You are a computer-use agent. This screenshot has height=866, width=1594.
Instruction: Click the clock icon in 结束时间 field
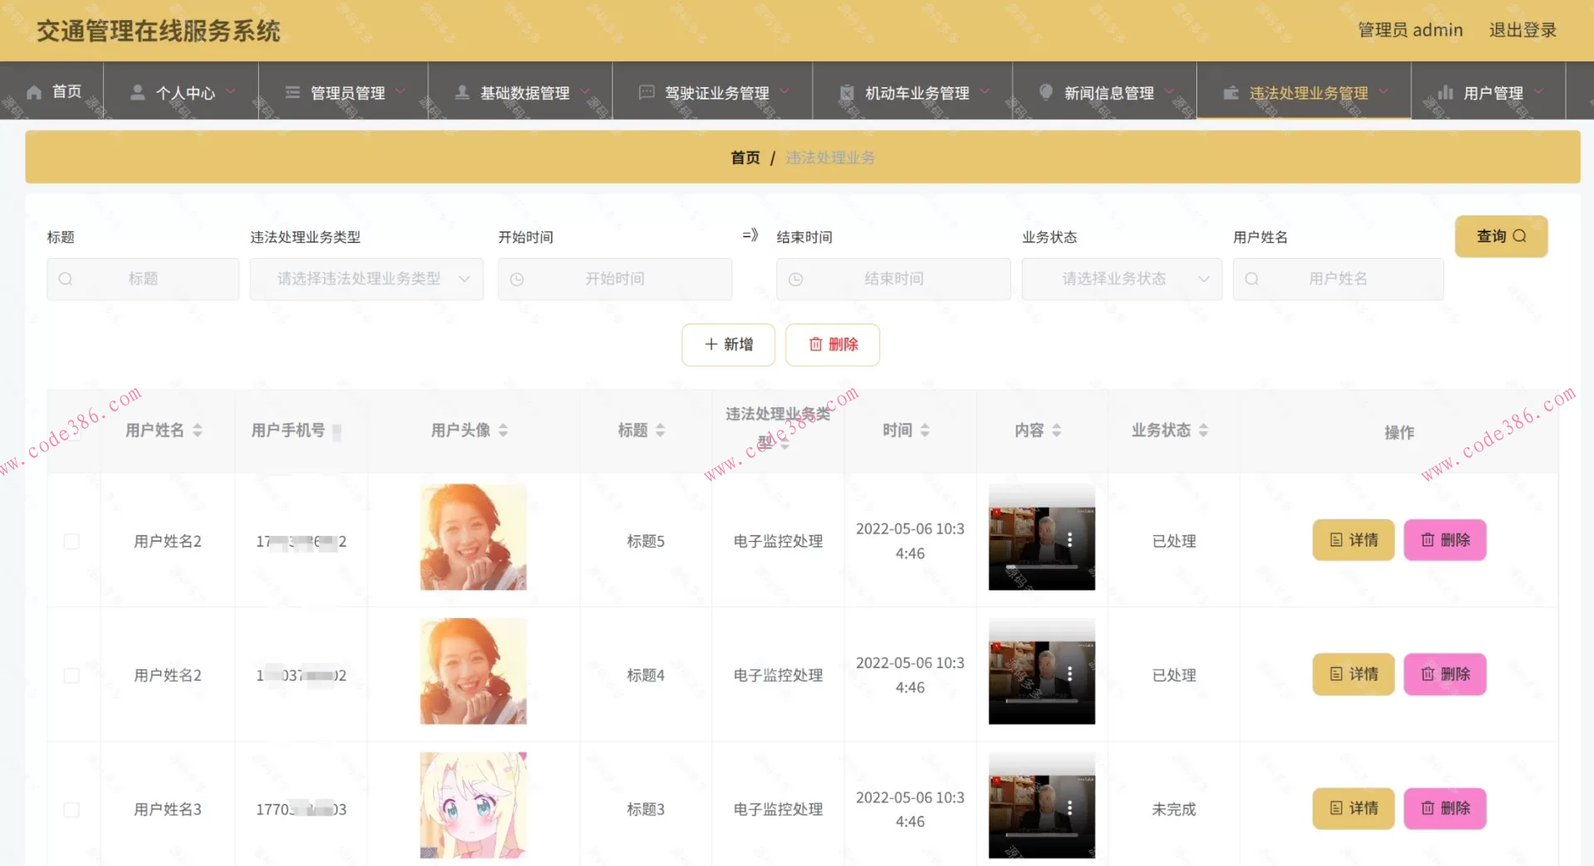coord(795,280)
